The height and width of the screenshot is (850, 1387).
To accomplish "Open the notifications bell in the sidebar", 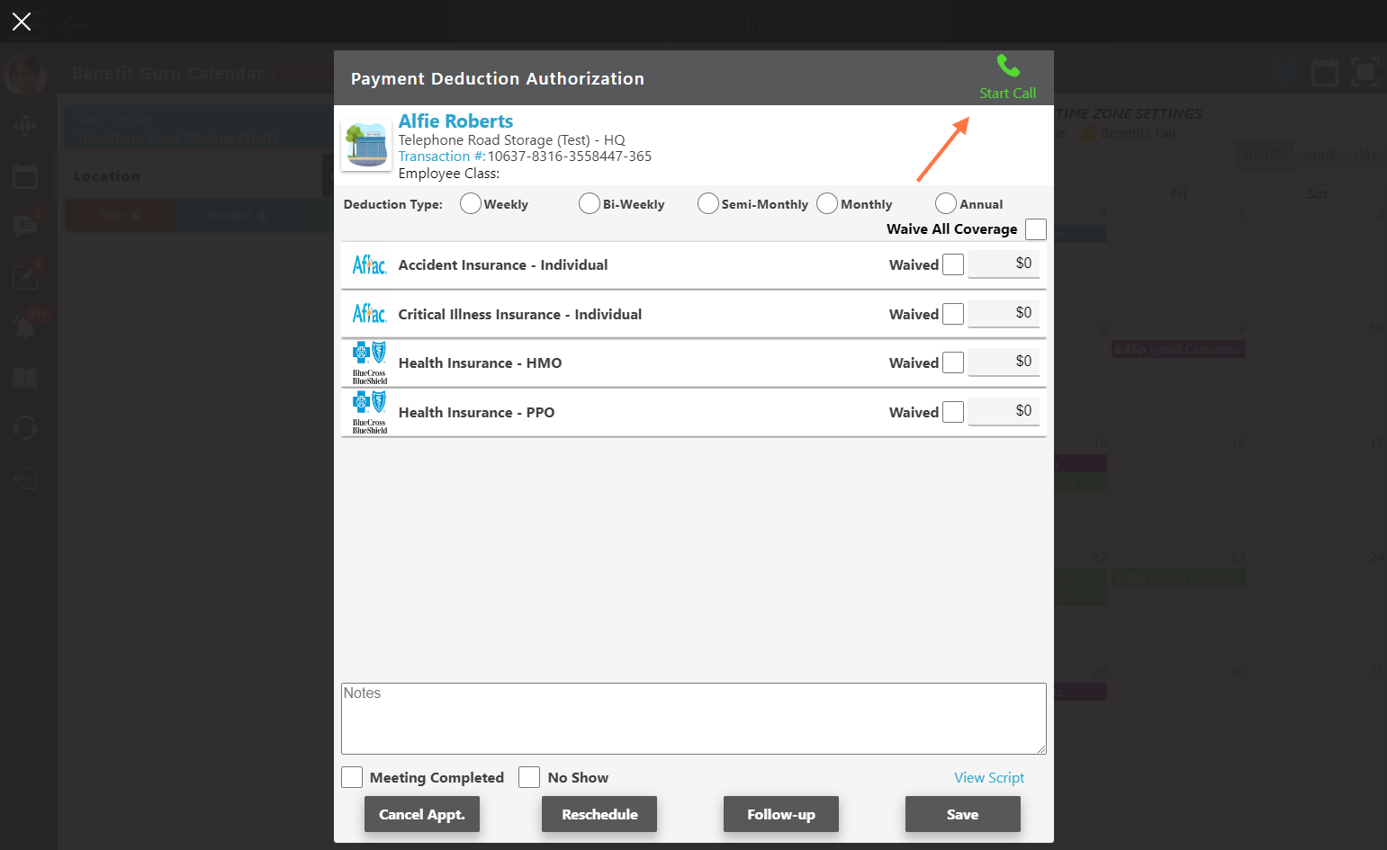I will click(x=25, y=327).
